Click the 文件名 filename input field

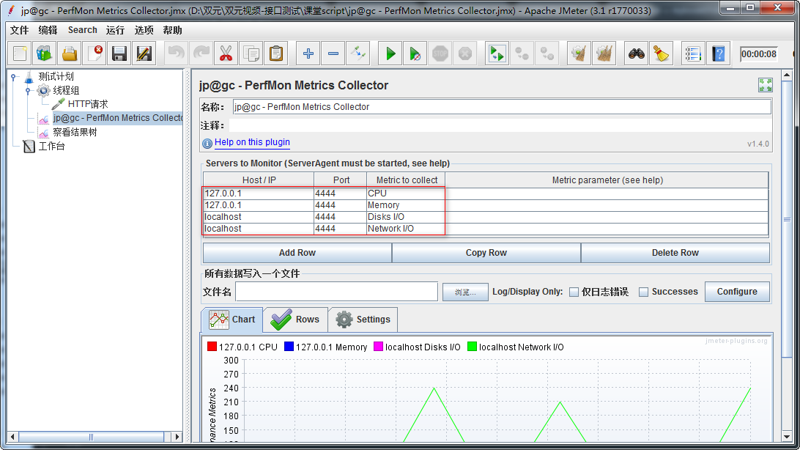point(337,291)
